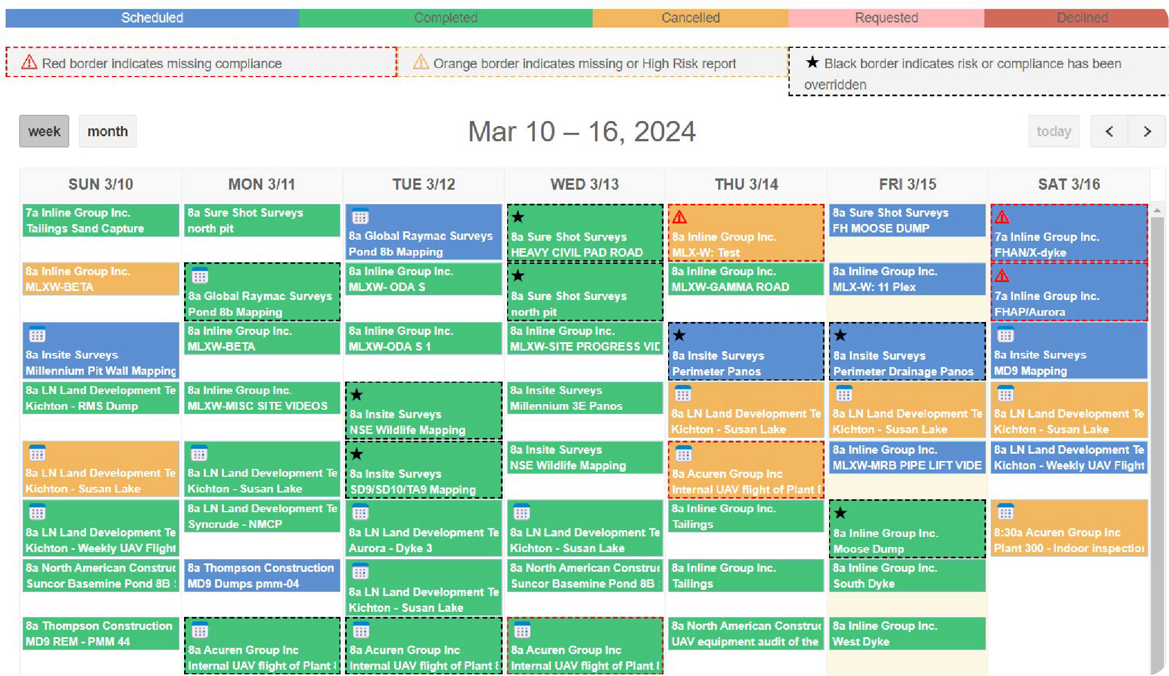
Task: Open West Dyke event on Friday
Action: point(907,633)
